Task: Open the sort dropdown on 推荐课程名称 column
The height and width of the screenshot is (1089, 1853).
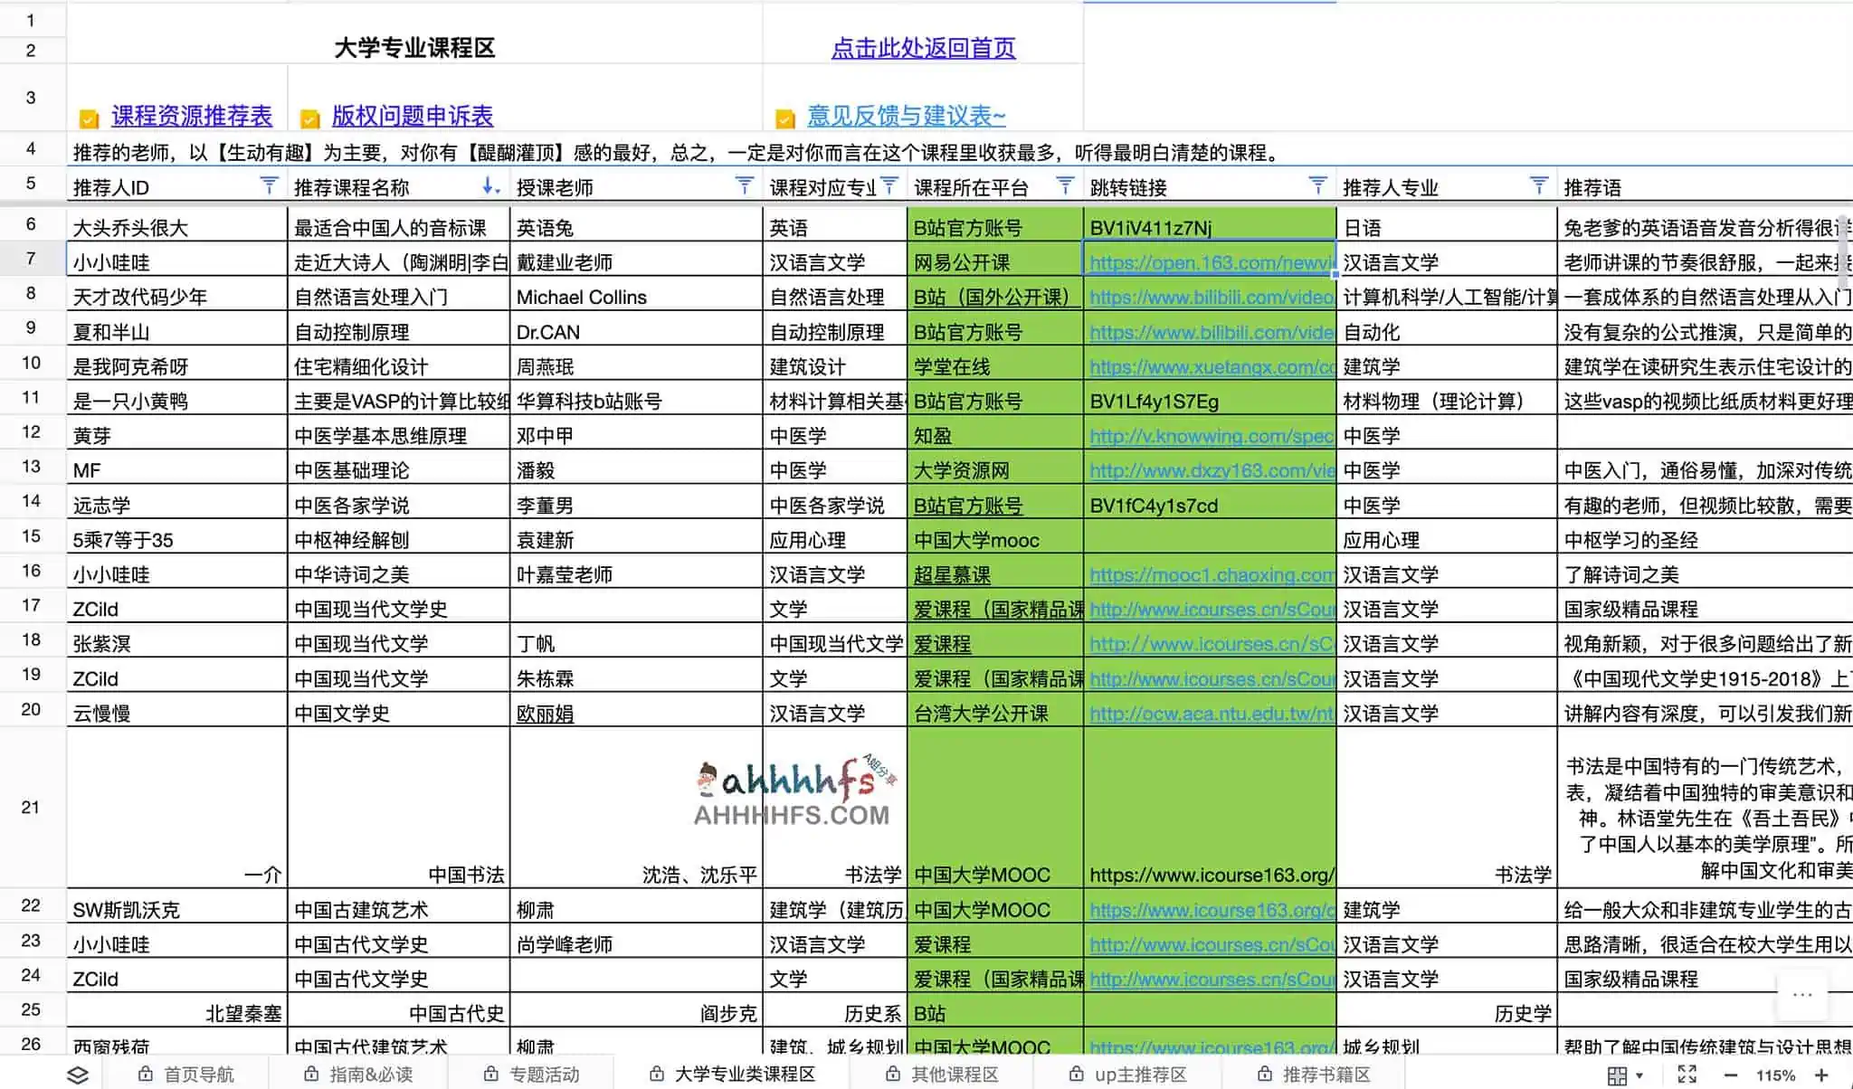Action: (x=489, y=186)
